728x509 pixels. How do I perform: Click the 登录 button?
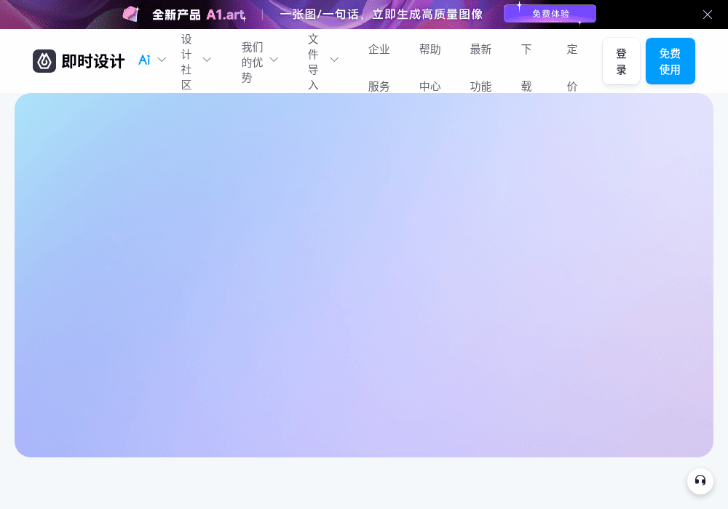(x=621, y=61)
